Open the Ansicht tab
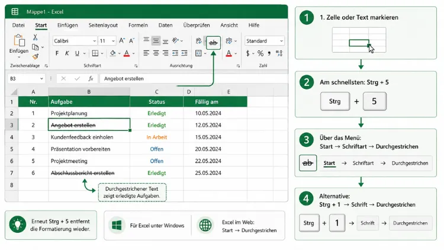The height and width of the screenshot is (250, 444). tap(229, 25)
